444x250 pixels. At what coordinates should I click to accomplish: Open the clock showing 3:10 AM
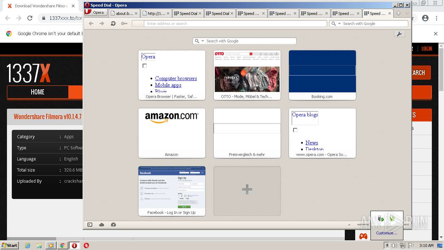tap(426, 245)
